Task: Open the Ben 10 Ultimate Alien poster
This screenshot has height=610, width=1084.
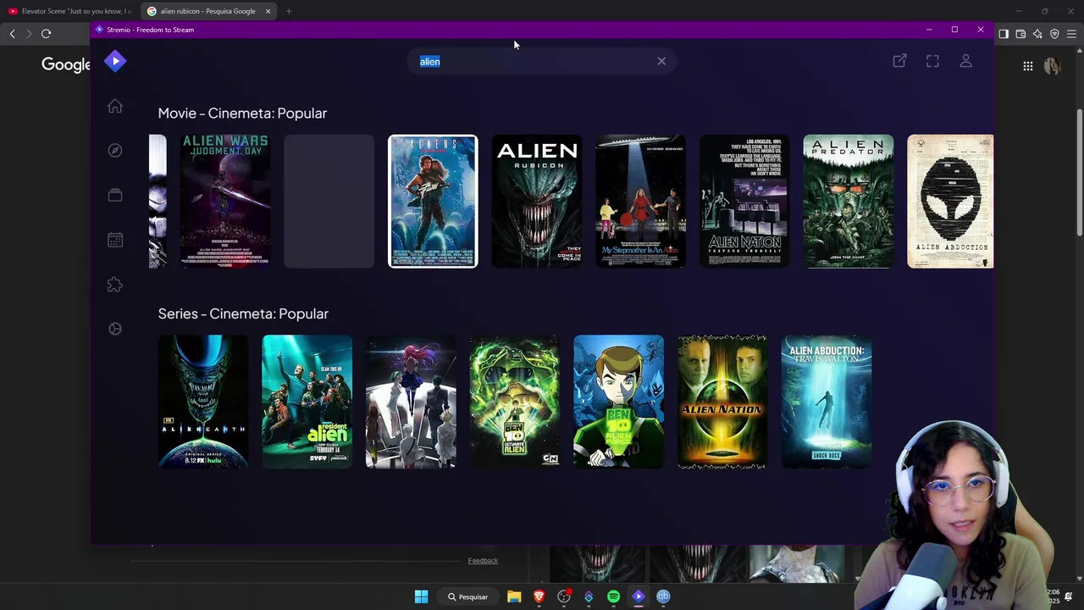Action: 514,402
